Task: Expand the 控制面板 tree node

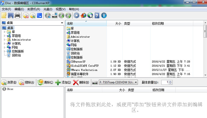Action: point(5,51)
